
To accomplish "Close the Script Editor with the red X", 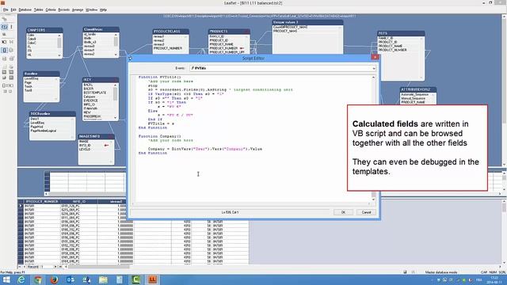I will pos(375,57).
